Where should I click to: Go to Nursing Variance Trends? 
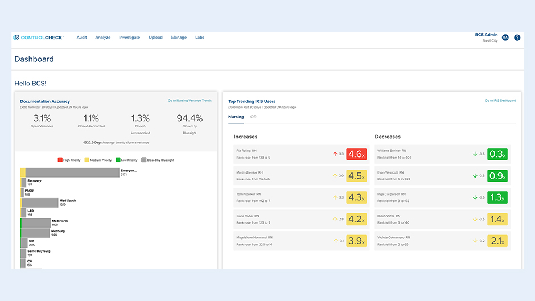190,101
